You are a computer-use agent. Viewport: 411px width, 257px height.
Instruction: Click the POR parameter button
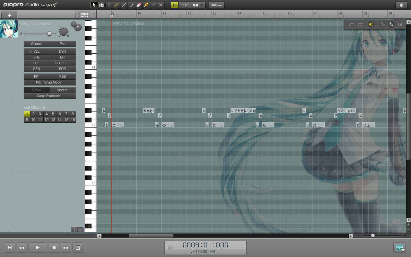click(63, 69)
